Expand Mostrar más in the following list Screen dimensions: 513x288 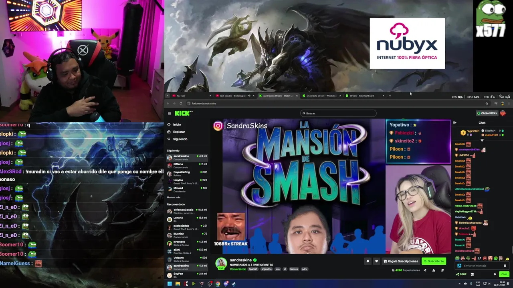tap(174, 197)
